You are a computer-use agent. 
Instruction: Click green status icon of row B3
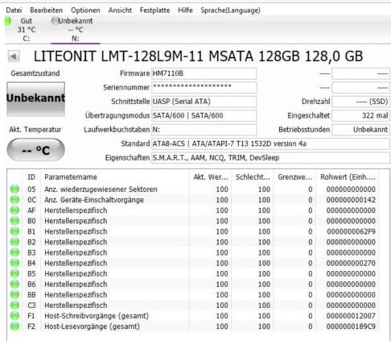click(14, 252)
